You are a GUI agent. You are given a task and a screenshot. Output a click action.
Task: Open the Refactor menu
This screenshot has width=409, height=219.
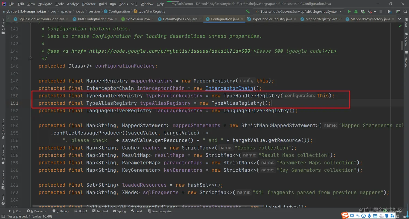[x=89, y=4]
